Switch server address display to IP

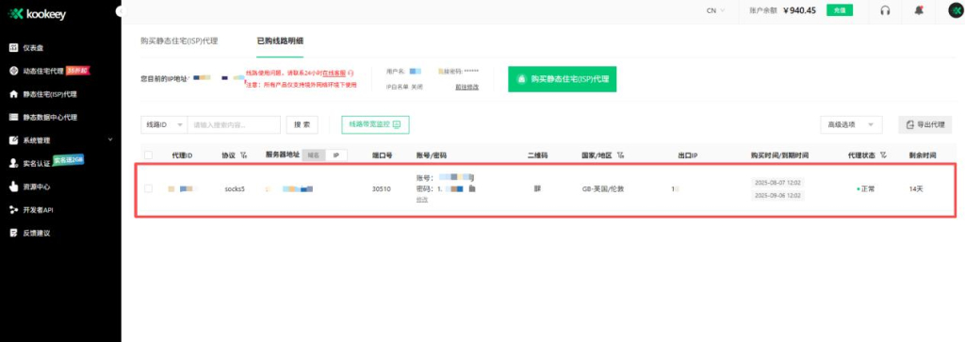tap(336, 155)
